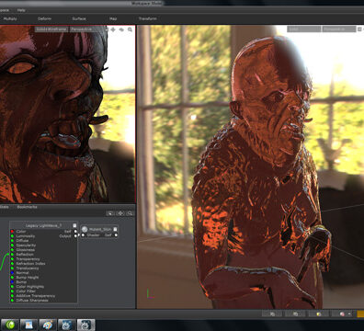Click the Transparency input socket

(12, 259)
